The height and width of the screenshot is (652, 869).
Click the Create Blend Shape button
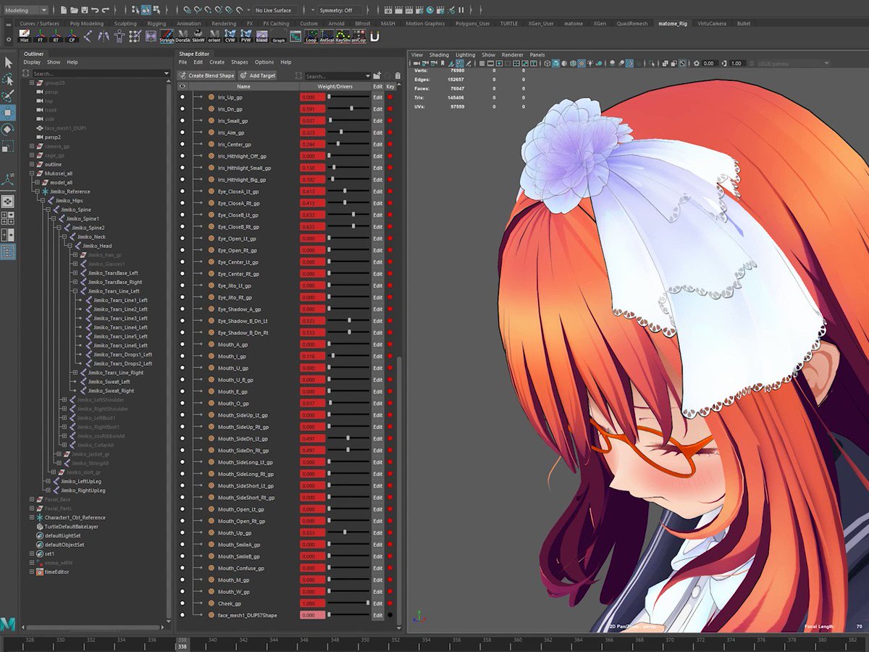coord(207,75)
